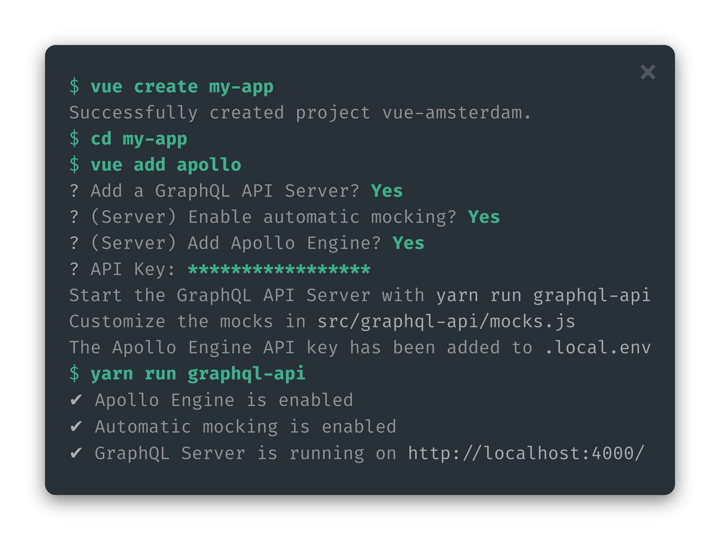Click the 'cd my-app' command line
720x540 pixels.
coord(139,139)
